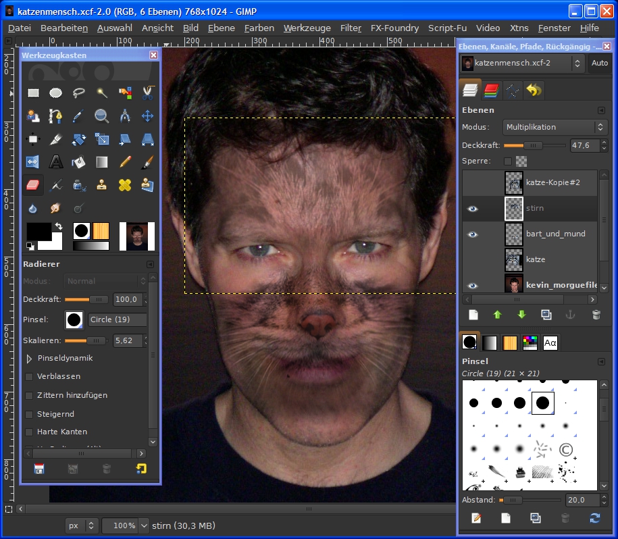This screenshot has height=539, width=618.
Task: Select the Clone stamp tool
Action: (x=102, y=185)
